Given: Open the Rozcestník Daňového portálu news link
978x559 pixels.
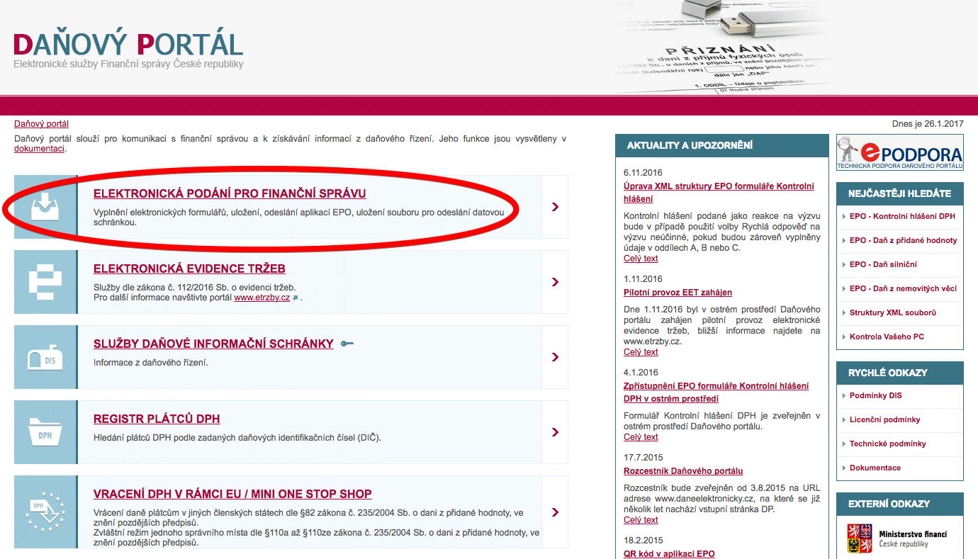Looking at the screenshot, I should (x=683, y=471).
